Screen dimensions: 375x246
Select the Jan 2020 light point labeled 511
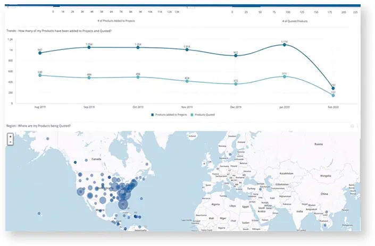[285, 77]
